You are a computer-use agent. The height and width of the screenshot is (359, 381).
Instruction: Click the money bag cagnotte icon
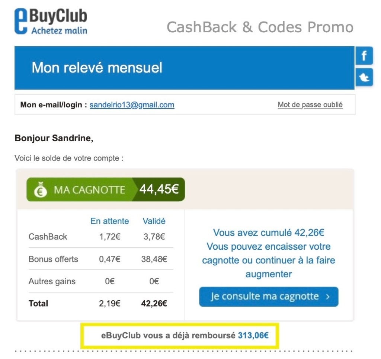[41, 189]
